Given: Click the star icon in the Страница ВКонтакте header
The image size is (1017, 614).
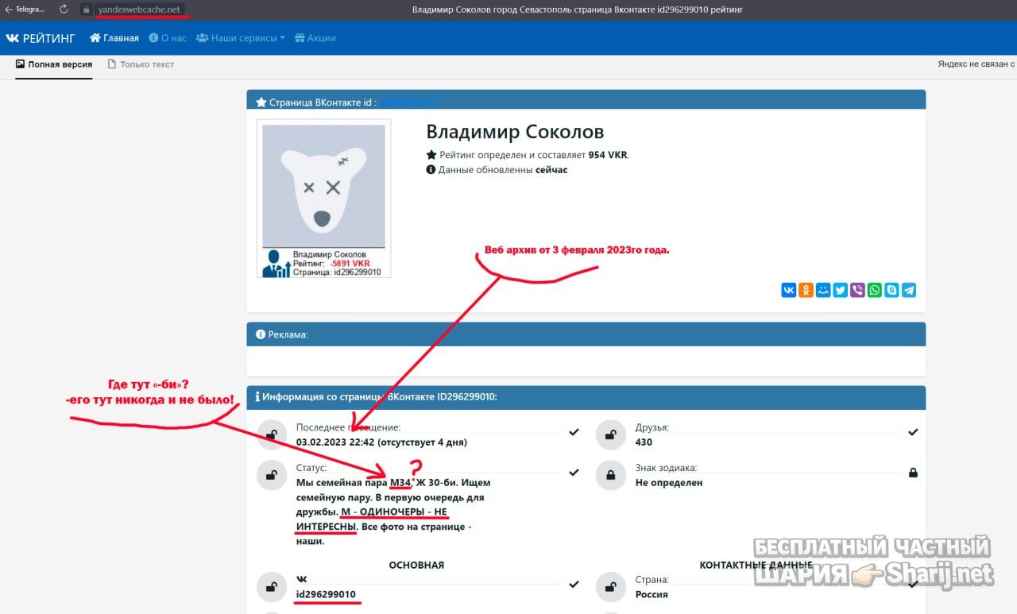Looking at the screenshot, I should [x=261, y=102].
